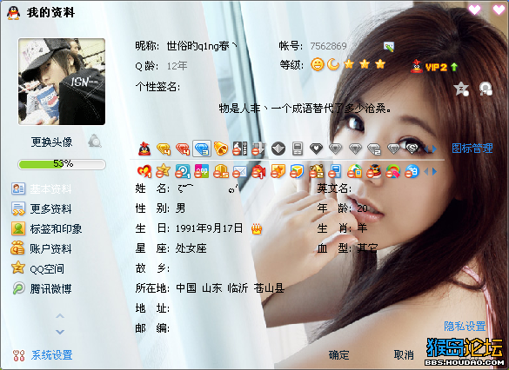Viewport: 509px width, 370px height.
Task: Click the 更换头像 button
Action: 51,142
